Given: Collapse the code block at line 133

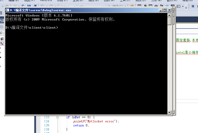Looking at the screenshot, I should pos(57,118).
